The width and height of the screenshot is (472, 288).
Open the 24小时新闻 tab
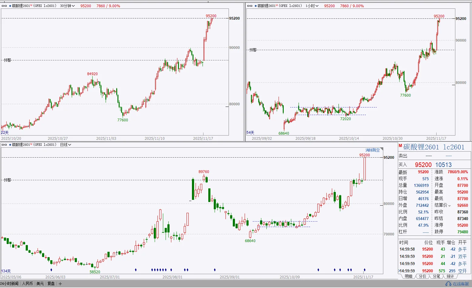(9, 284)
